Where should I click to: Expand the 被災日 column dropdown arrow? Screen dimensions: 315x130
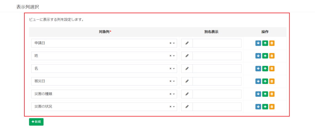coord(174,81)
